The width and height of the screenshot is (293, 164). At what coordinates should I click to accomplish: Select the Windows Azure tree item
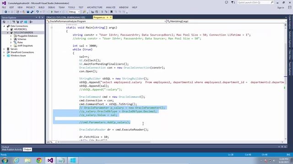coord(18,56)
